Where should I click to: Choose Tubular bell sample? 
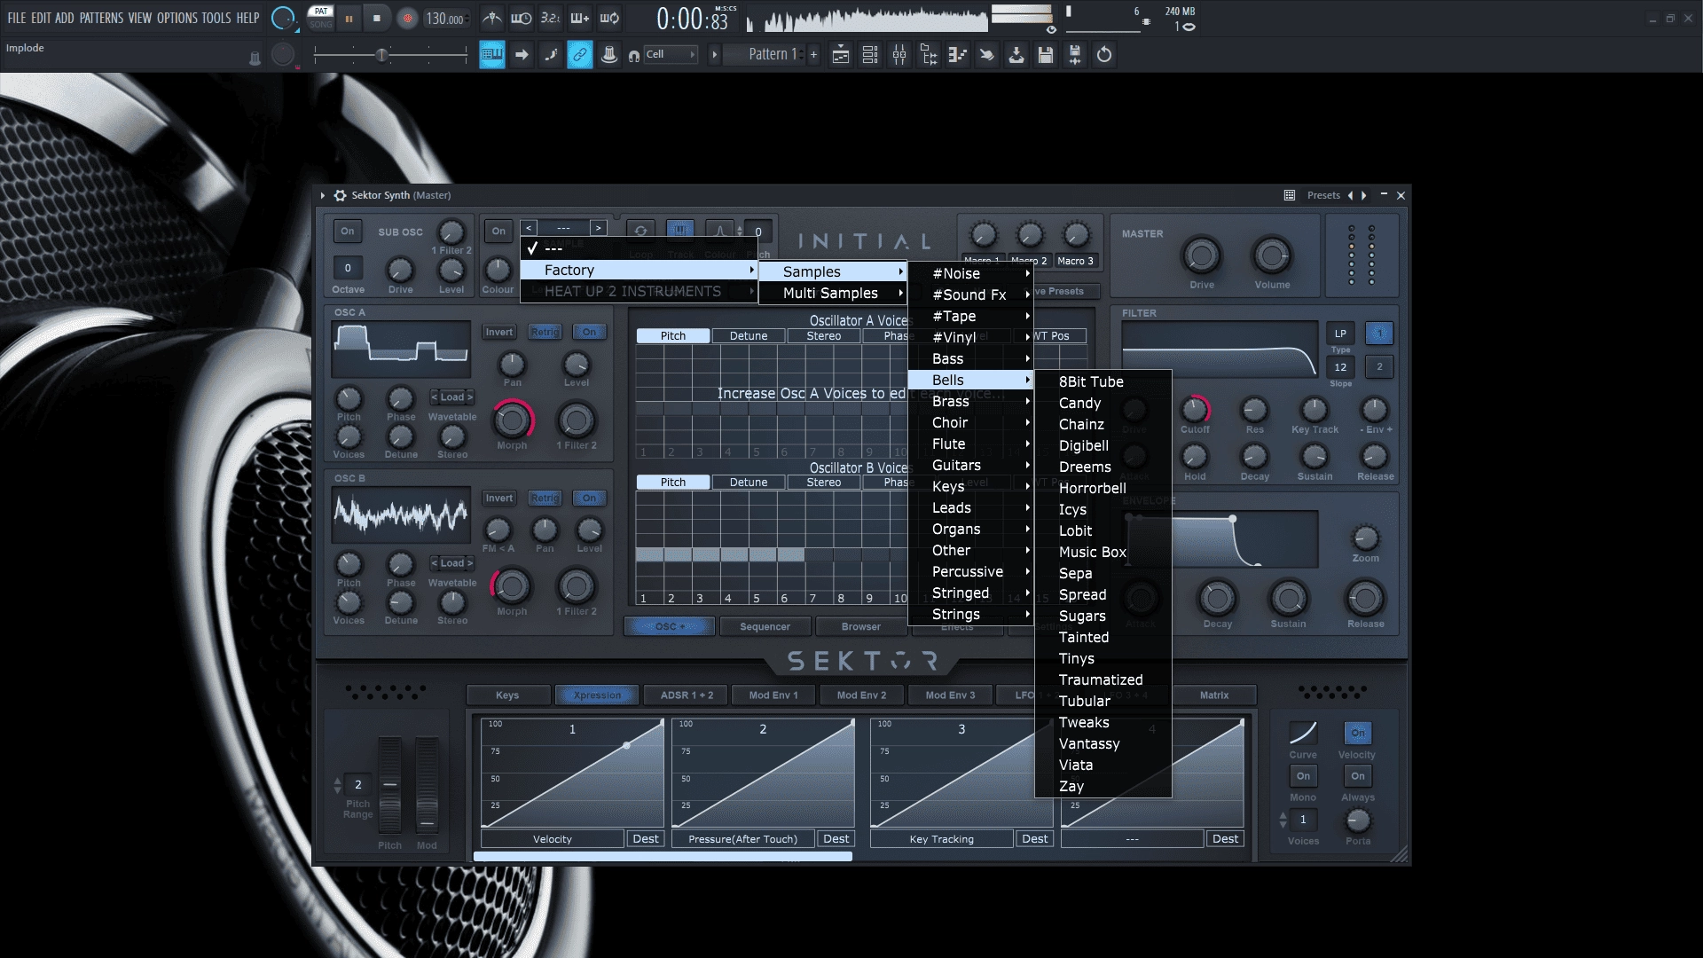point(1103,701)
